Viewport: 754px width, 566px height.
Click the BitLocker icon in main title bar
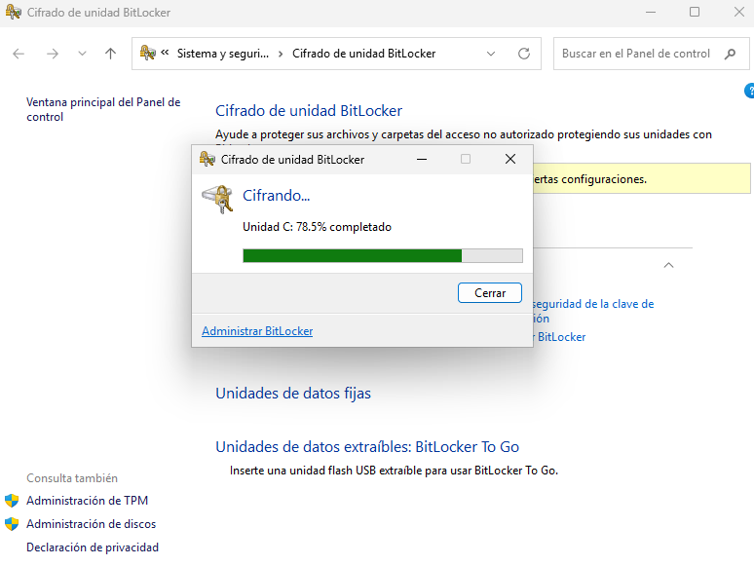[x=13, y=13]
